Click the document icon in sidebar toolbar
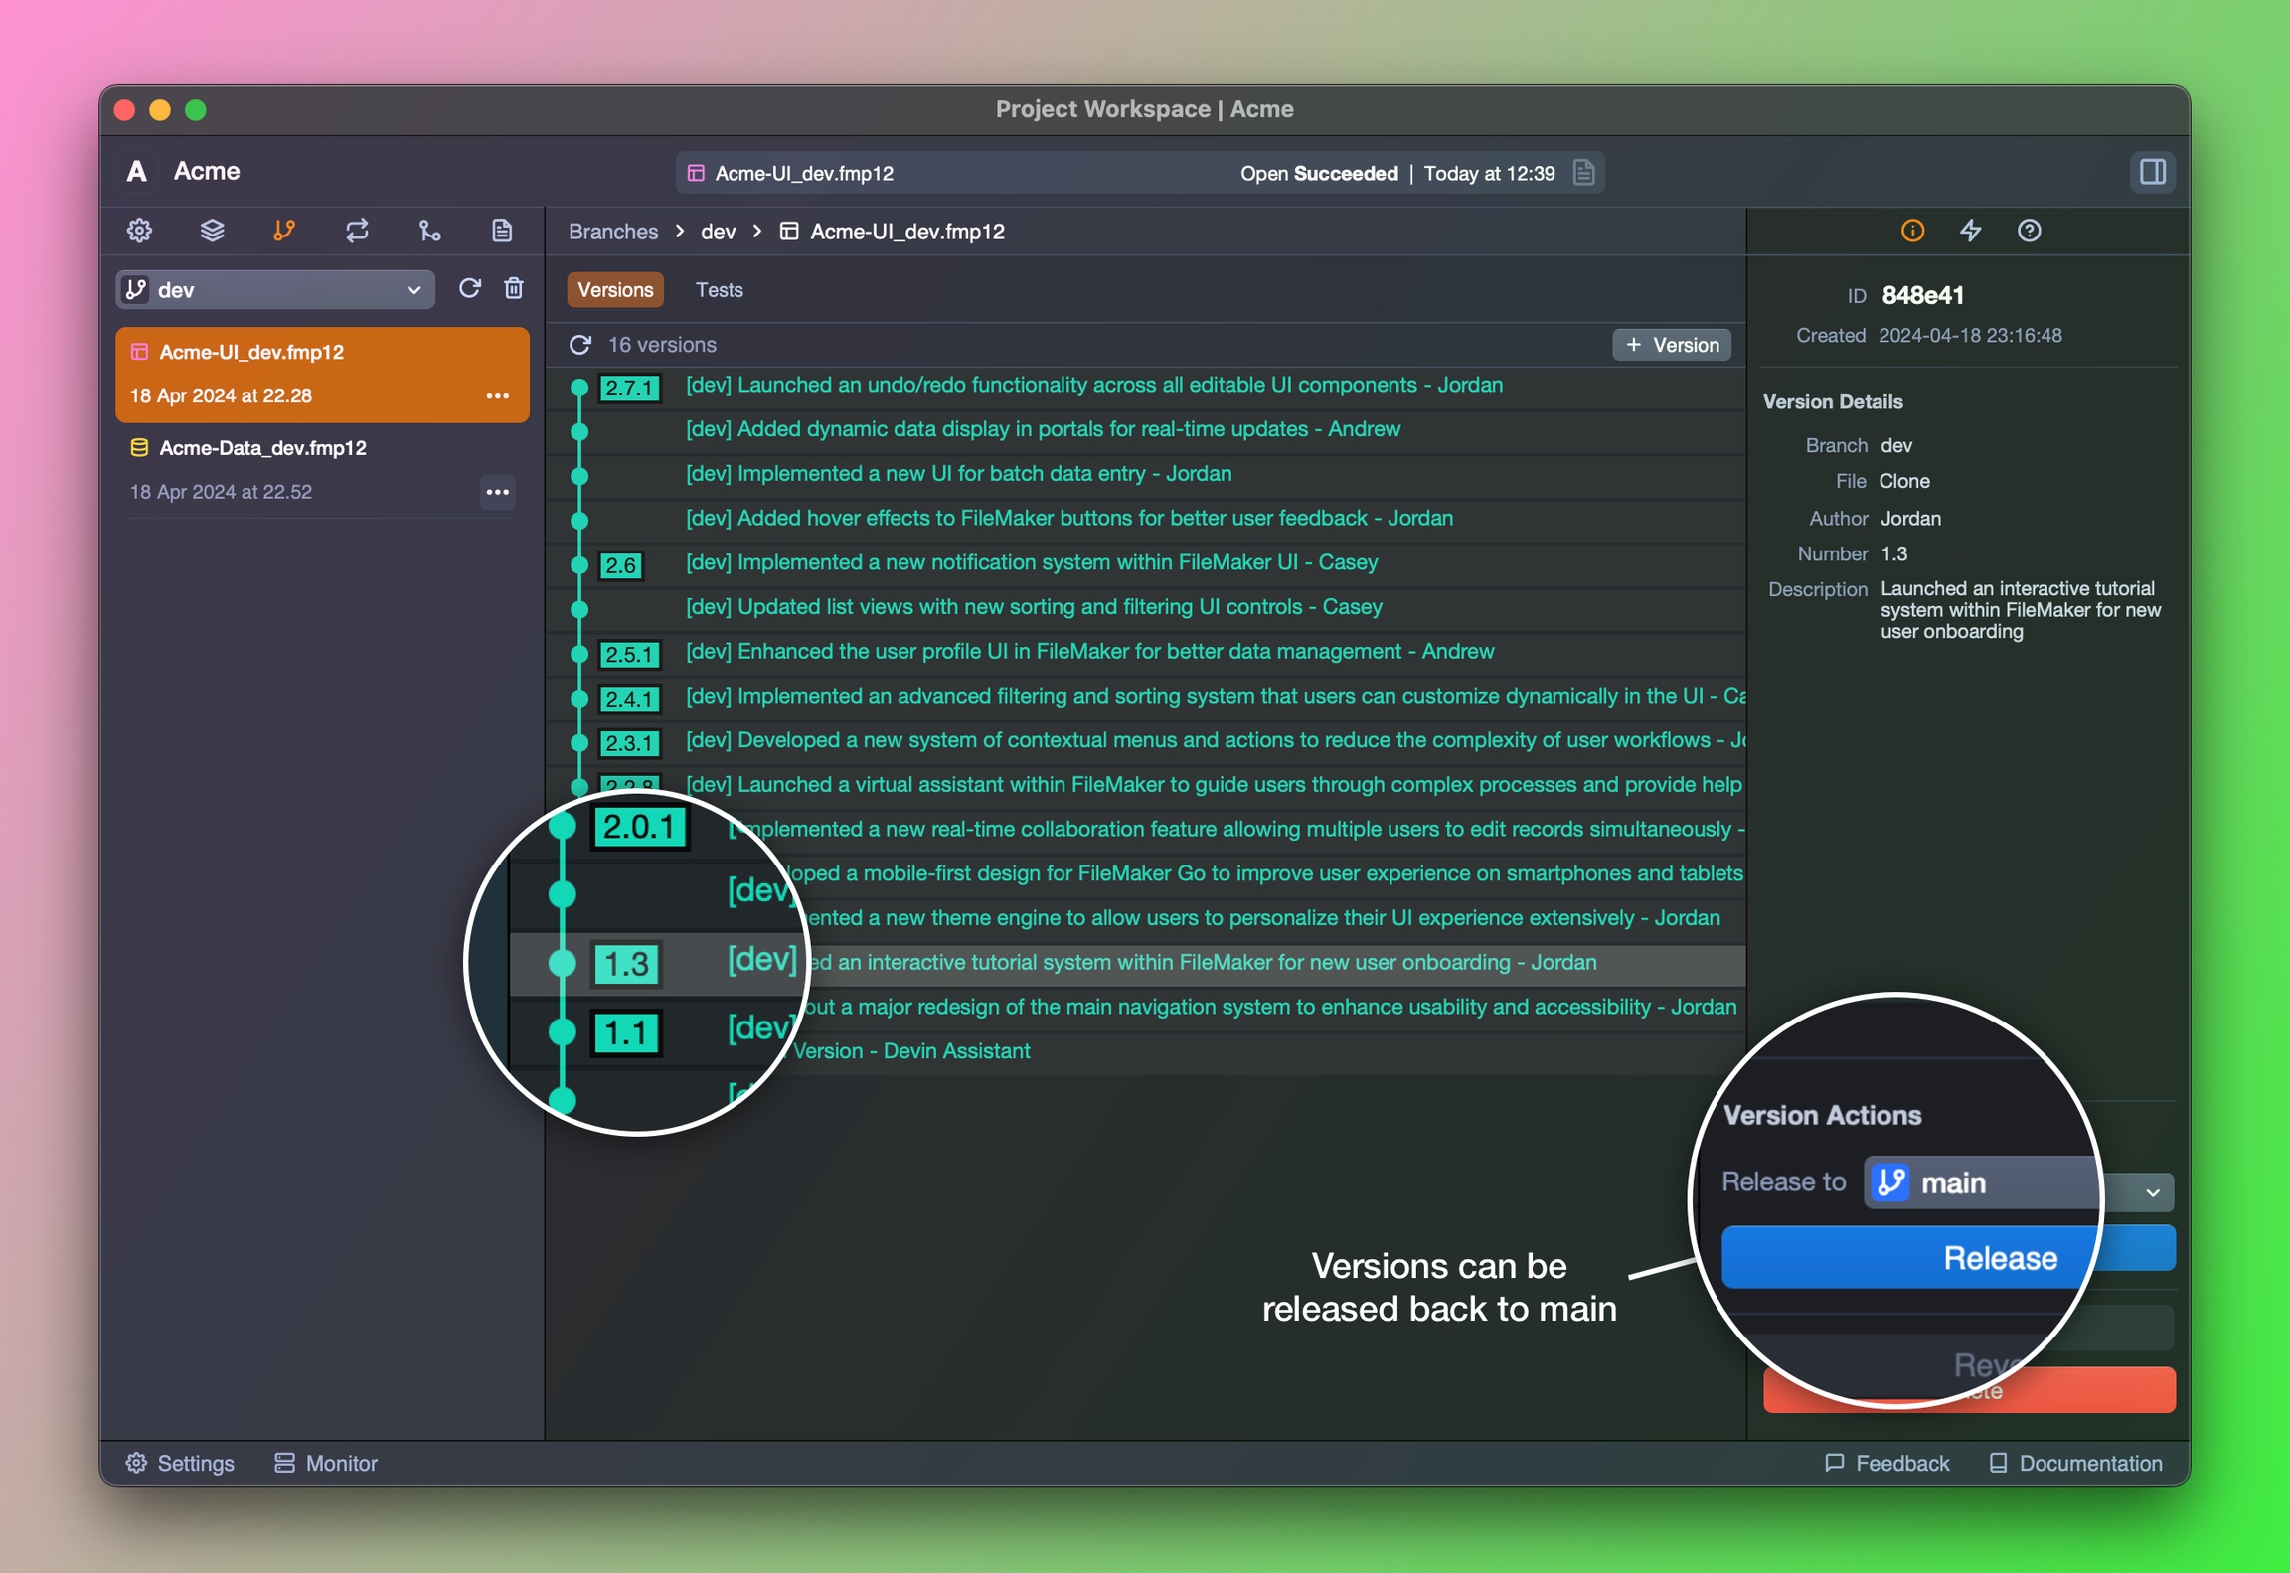 coord(502,231)
